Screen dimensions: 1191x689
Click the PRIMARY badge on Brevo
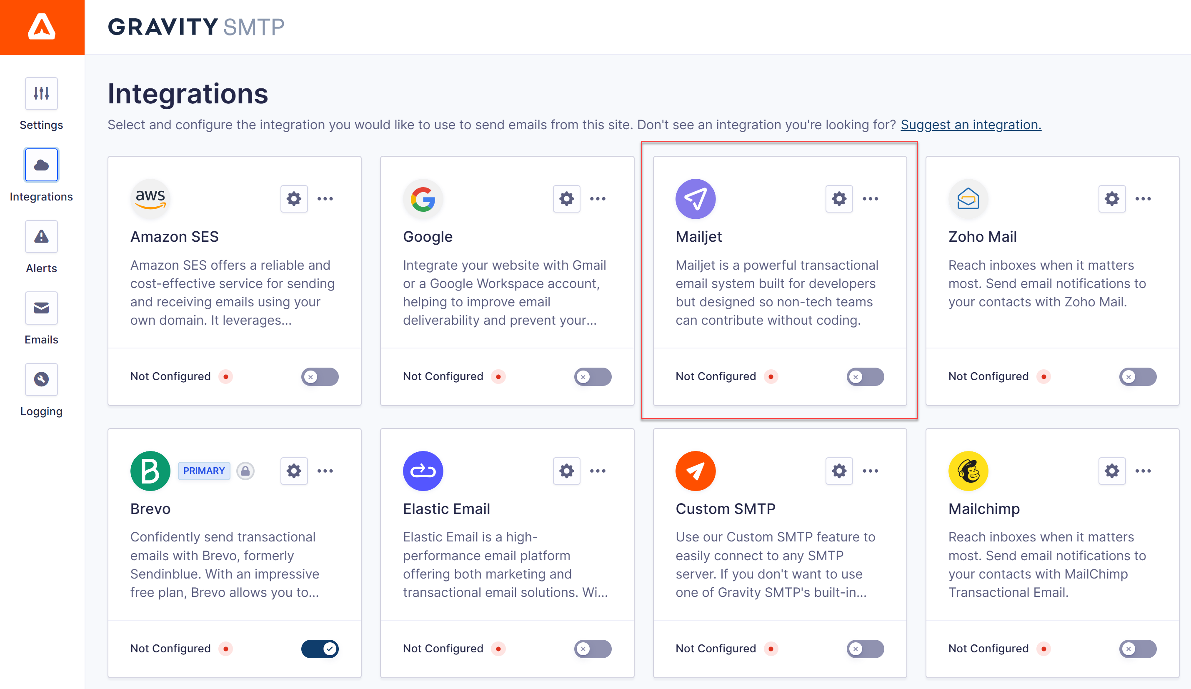[x=204, y=471]
